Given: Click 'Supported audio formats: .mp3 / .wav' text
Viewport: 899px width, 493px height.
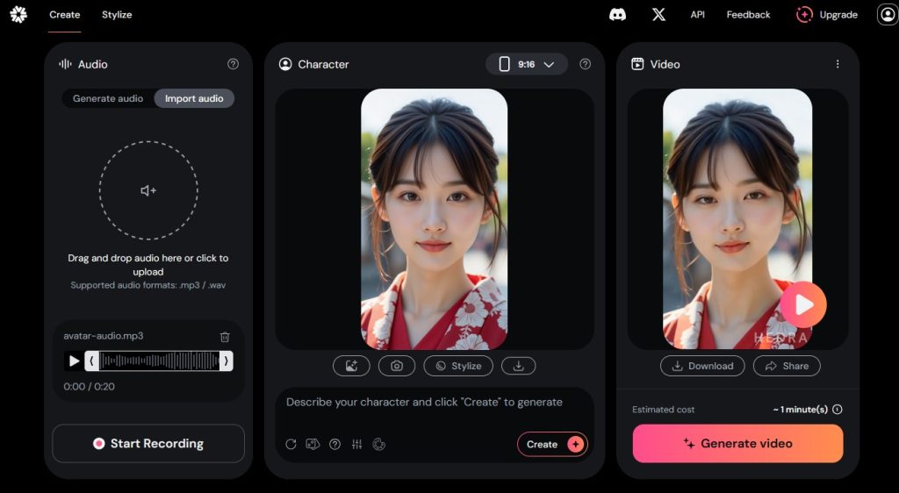Looking at the screenshot, I should [x=147, y=285].
